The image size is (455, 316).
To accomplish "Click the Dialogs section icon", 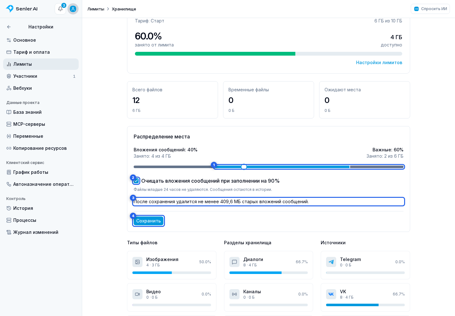I will click(x=234, y=262).
